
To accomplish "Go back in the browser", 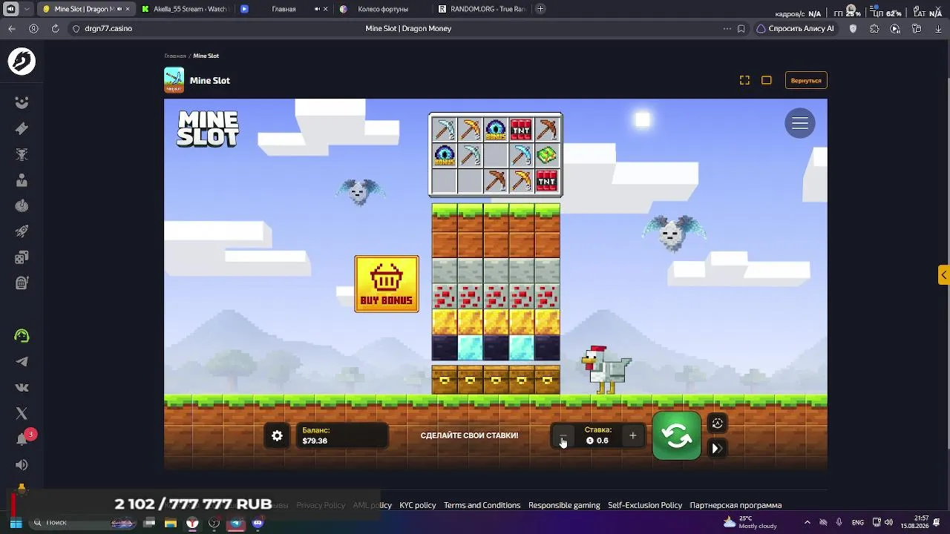I will click(x=12, y=29).
